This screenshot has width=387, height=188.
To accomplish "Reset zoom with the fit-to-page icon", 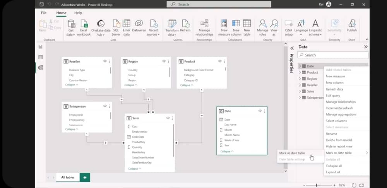I will [x=361, y=185].
